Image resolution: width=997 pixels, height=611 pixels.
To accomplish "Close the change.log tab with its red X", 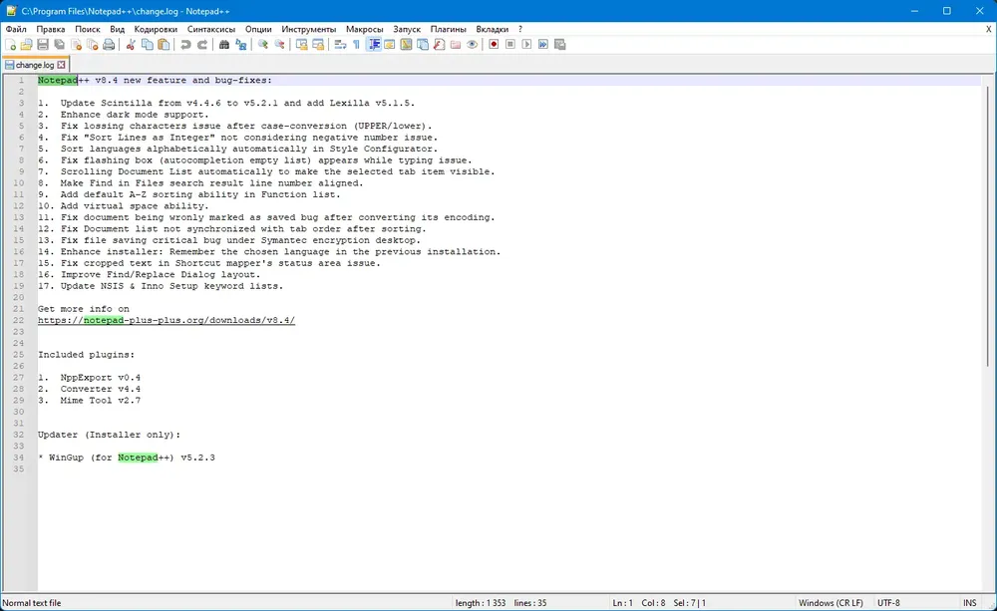I will point(61,65).
